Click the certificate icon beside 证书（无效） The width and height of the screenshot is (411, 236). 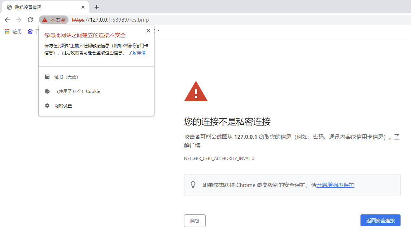coord(47,76)
